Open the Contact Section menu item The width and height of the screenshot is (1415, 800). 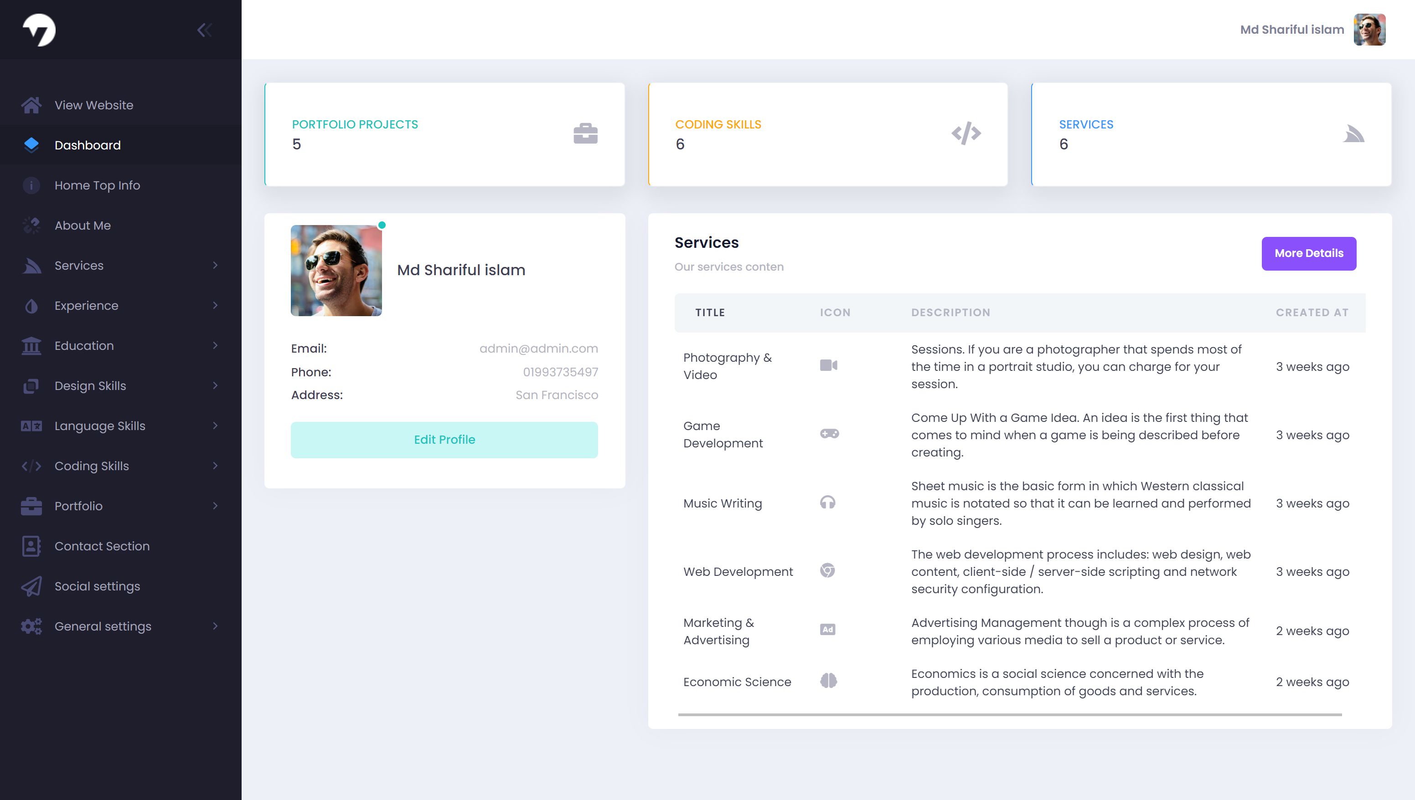coord(102,546)
